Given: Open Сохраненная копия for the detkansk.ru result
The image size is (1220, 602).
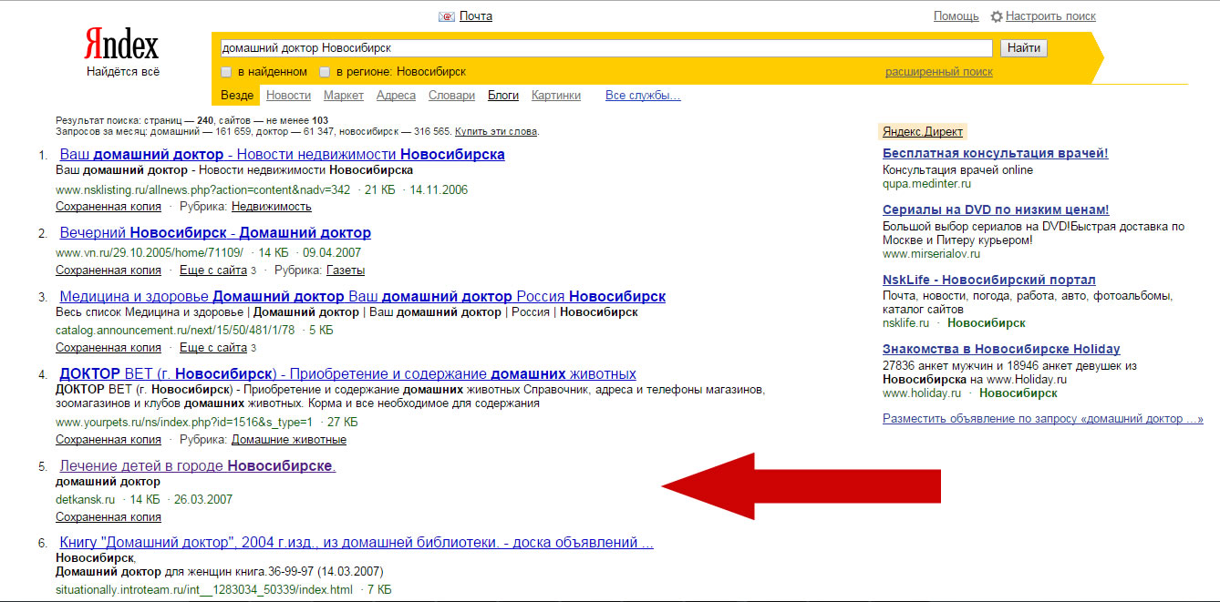Looking at the screenshot, I should click(x=109, y=517).
